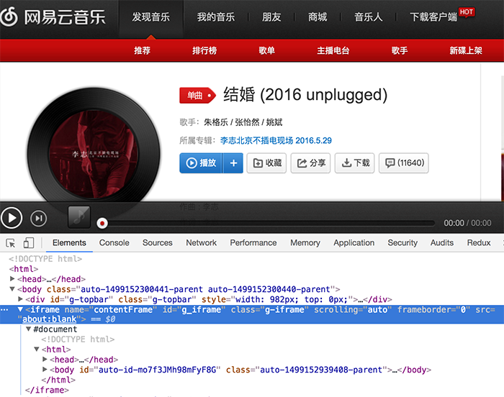504x397 pixels.
Task: Open the Console tab
Action: click(114, 243)
